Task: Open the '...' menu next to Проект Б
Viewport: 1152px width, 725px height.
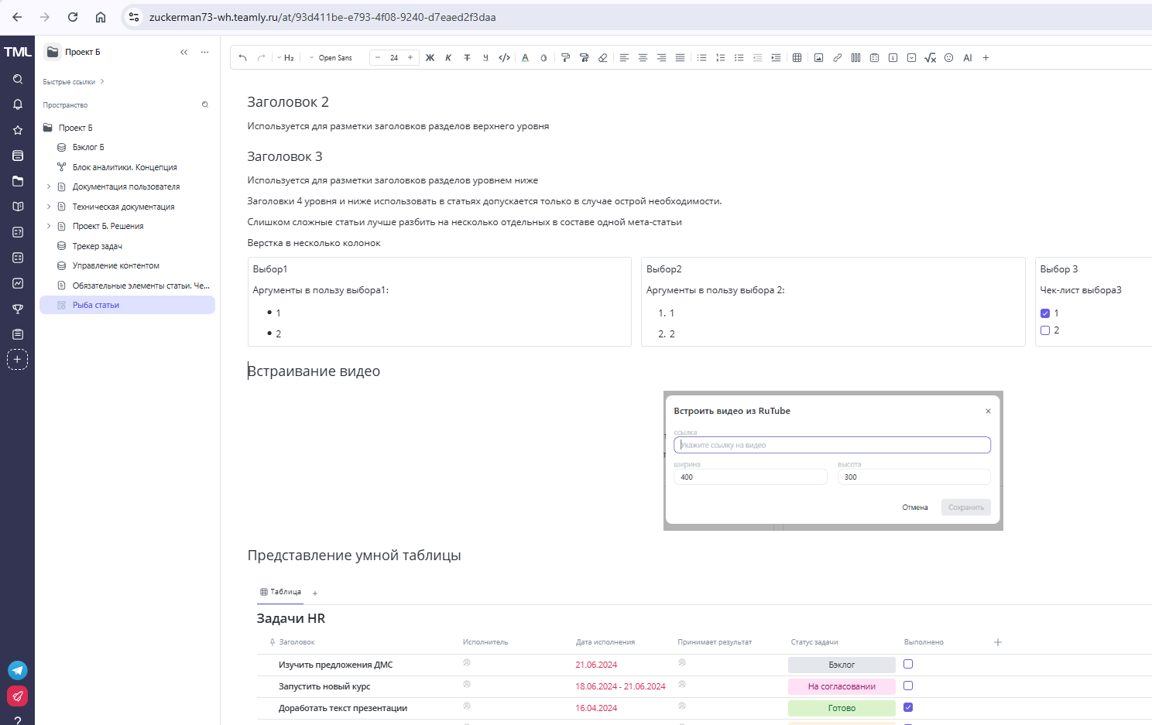Action: (204, 51)
